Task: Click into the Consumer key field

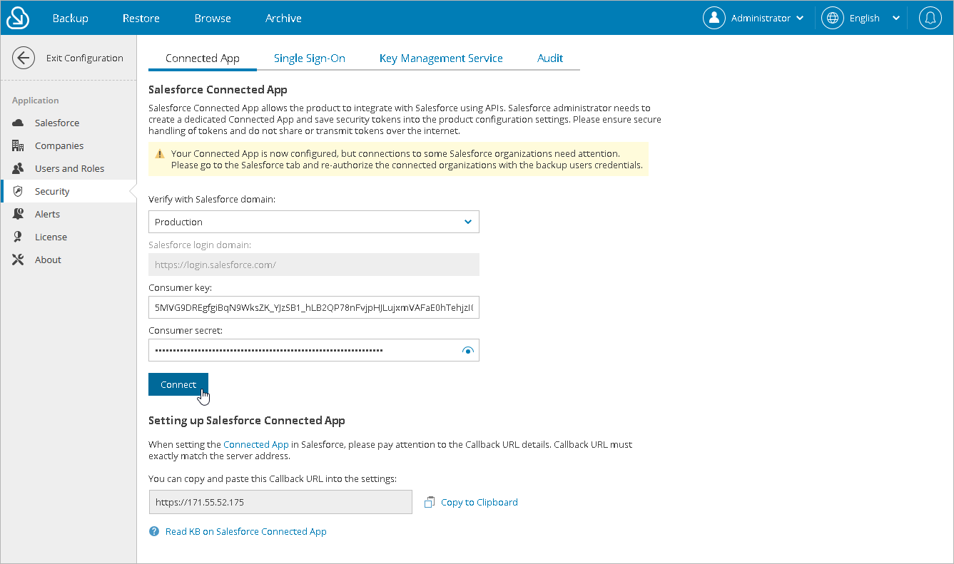Action: 314,307
